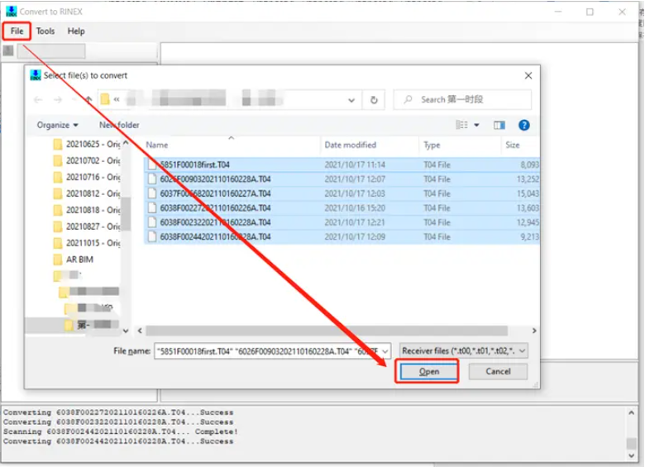The image size is (645, 467).
Task: Select file 6038F00227202110160226A.T04
Action: coord(342,208)
